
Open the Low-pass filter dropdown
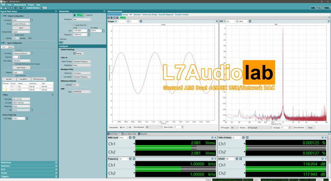pos(21,103)
